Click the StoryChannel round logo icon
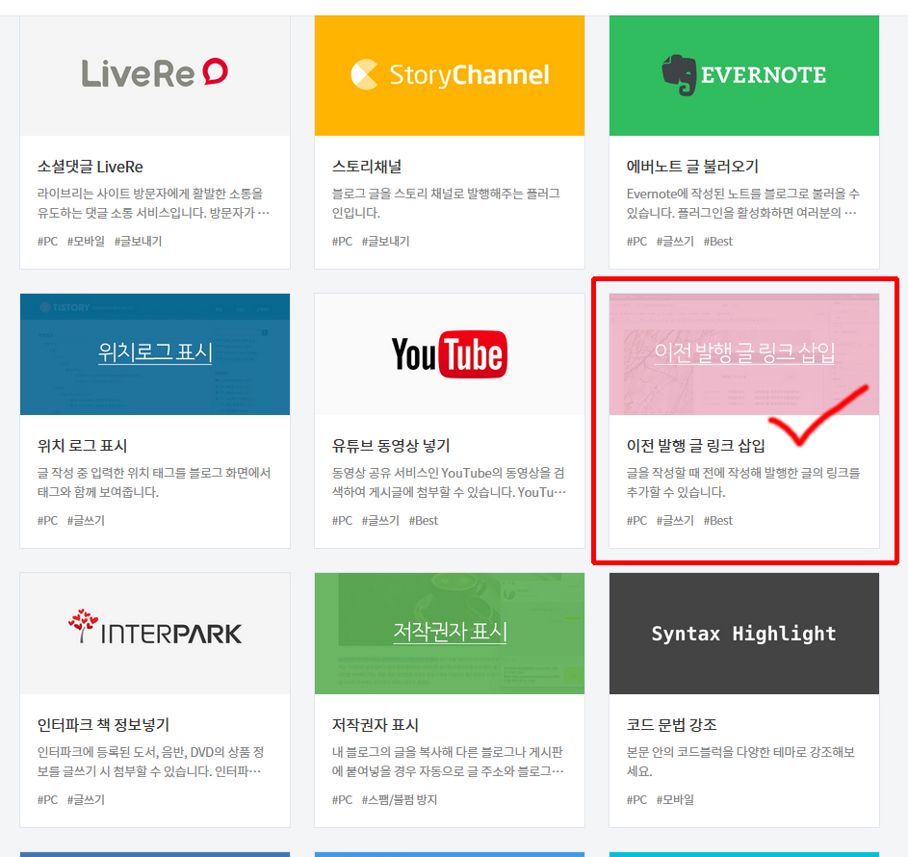Screen dimensions: 908x857 click(364, 75)
